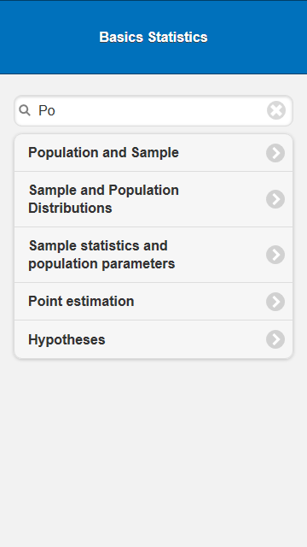Tap the 'population parameters' text line
307x547 pixels.
(x=101, y=264)
